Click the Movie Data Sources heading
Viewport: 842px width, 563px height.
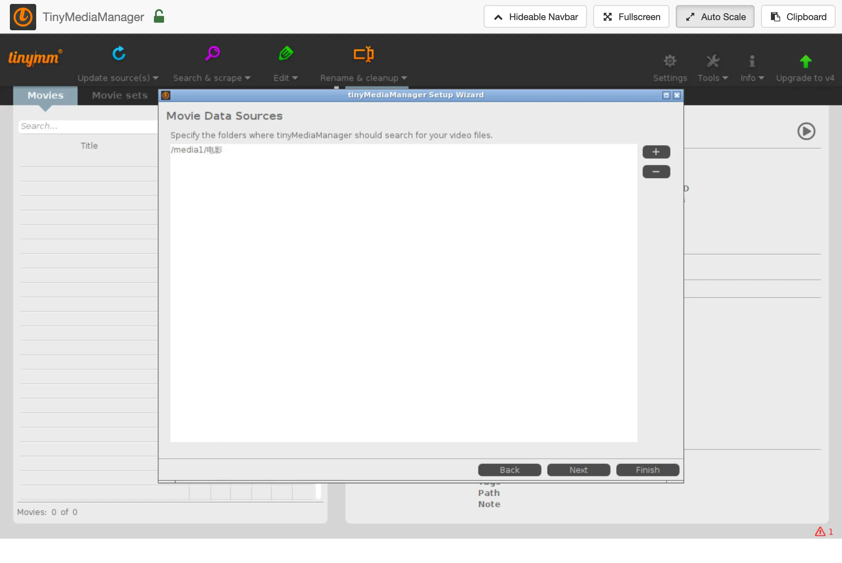pyautogui.click(x=224, y=116)
